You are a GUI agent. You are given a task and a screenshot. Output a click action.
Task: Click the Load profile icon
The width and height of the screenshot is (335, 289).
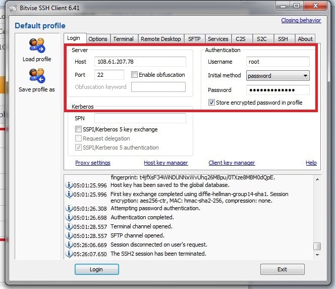(x=37, y=45)
